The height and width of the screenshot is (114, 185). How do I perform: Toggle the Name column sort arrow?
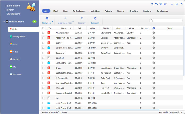point(71,28)
